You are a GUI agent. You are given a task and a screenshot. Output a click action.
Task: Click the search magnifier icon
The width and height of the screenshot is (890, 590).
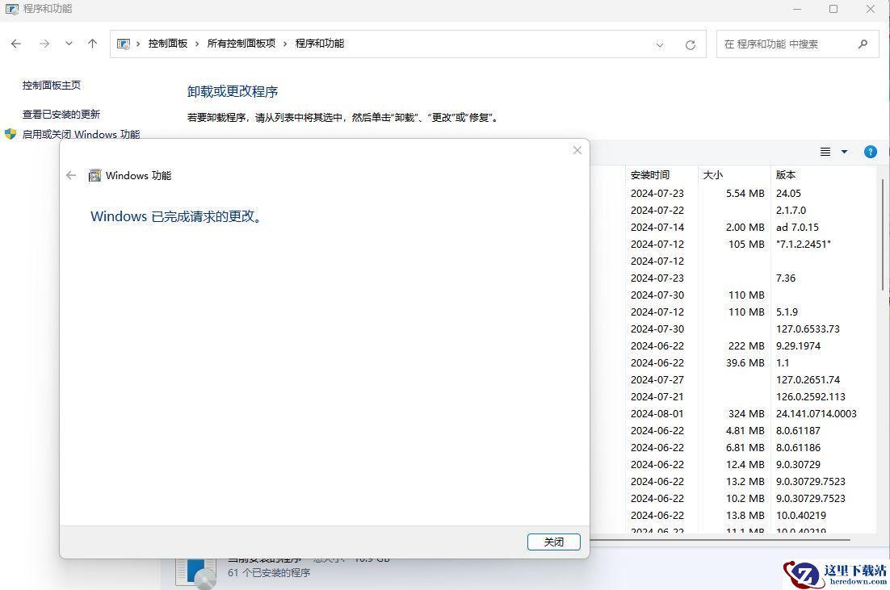pyautogui.click(x=863, y=44)
